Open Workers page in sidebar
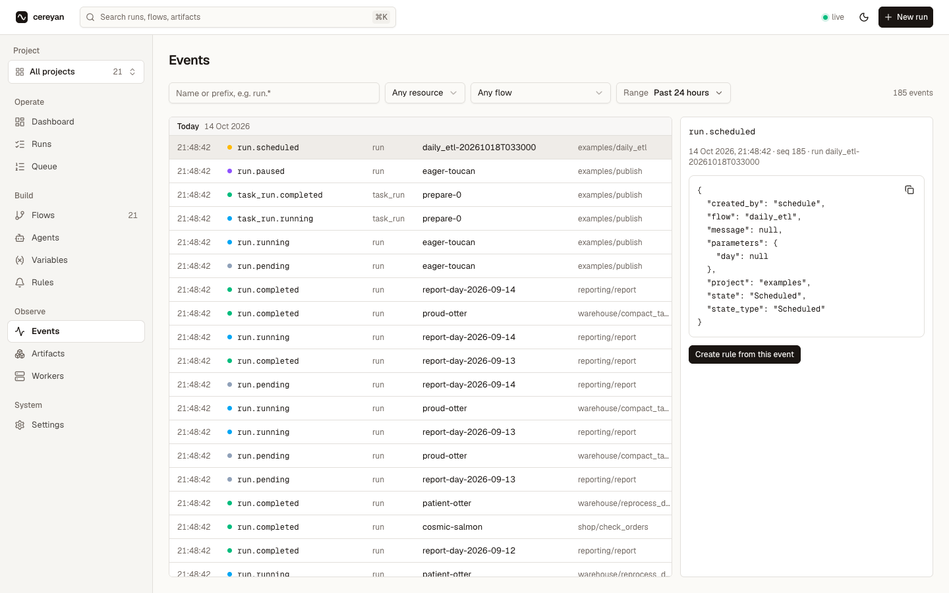 click(76, 376)
